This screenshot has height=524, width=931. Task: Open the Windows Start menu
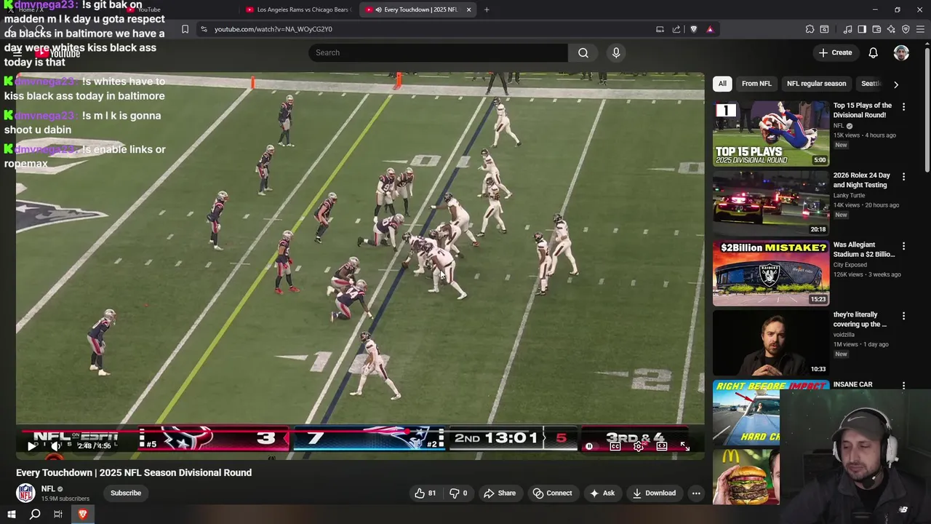[12, 514]
